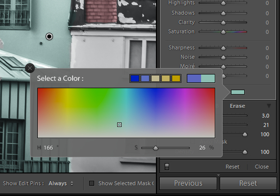Switch to the Erase brush tab
The height and width of the screenshot is (196, 280).
237,106
